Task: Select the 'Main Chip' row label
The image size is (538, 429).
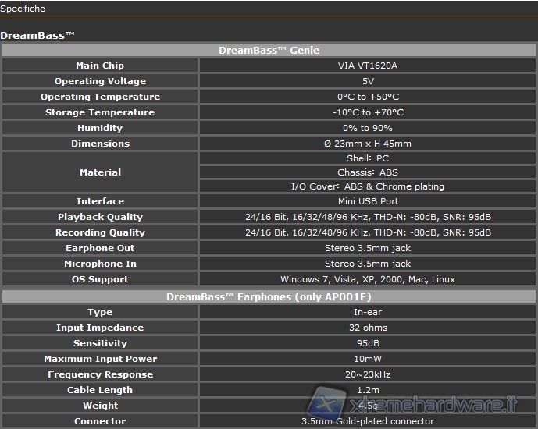Action: [100, 66]
